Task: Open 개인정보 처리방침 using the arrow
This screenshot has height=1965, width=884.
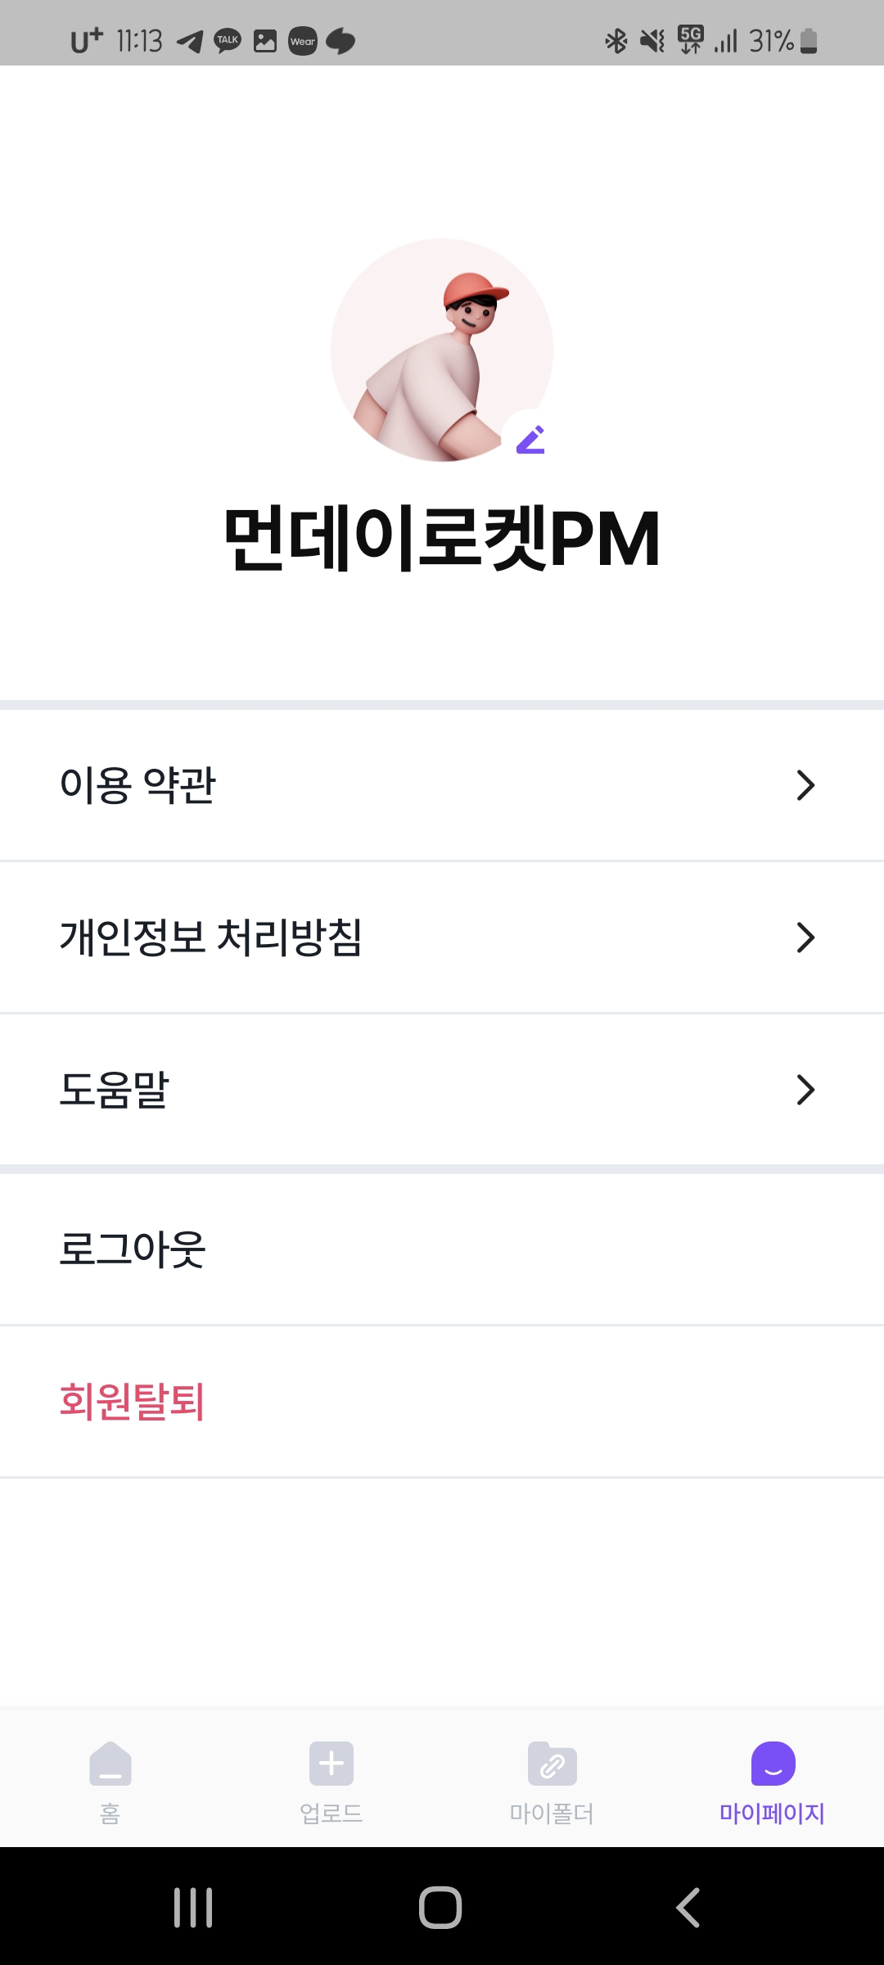Action: click(x=807, y=937)
